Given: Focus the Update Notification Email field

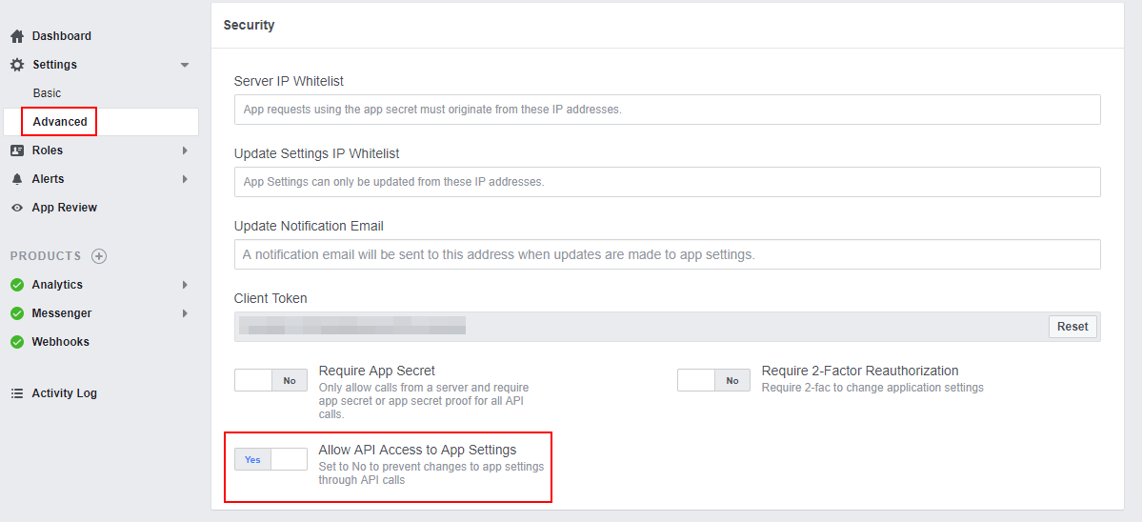Looking at the screenshot, I should (x=667, y=254).
